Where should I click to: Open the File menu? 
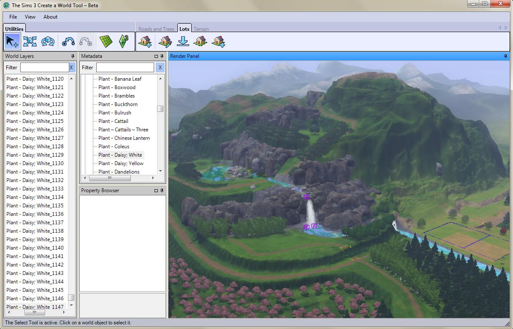coord(13,17)
